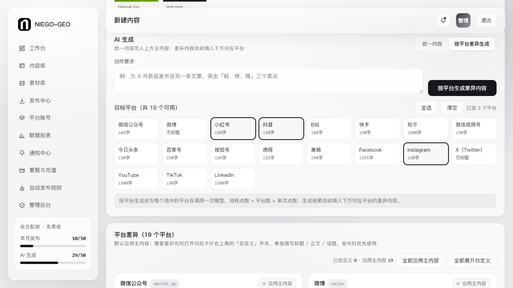Click 全部展开自定义 button
The image size is (513, 288).
pyautogui.click(x=472, y=260)
